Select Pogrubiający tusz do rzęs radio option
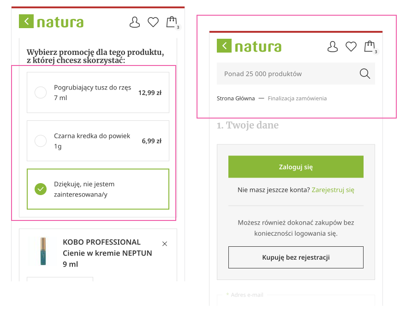This screenshot has width=412, height=327. click(41, 93)
